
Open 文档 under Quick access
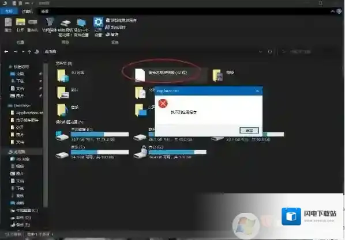[x=20, y=89]
